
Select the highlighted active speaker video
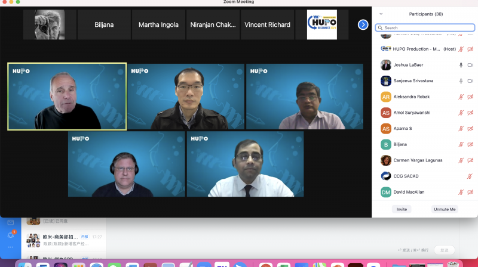(67, 97)
